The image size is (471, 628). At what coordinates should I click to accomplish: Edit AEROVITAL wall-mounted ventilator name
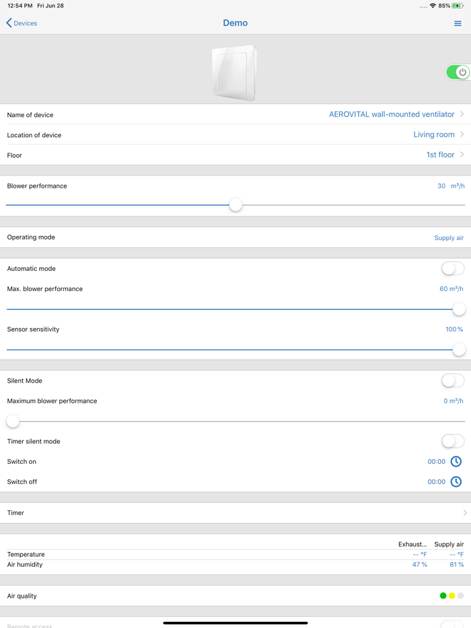pos(392,114)
